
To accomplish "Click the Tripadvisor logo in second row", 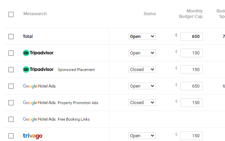I will coord(38,53).
